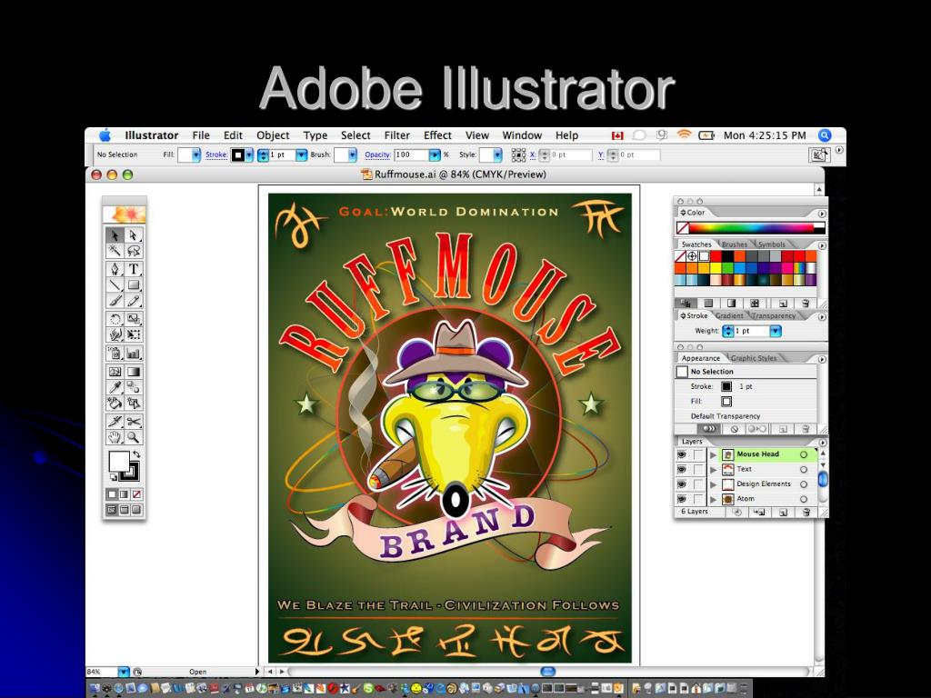This screenshot has height=698, width=931.
Task: Select the Type tool in toolbox
Action: coord(134,269)
